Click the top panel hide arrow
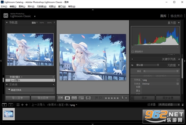 93,10
